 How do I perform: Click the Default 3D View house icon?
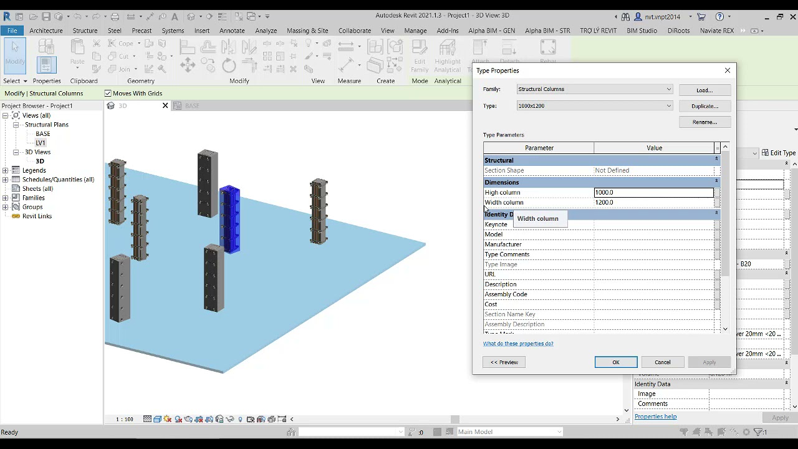click(x=191, y=17)
